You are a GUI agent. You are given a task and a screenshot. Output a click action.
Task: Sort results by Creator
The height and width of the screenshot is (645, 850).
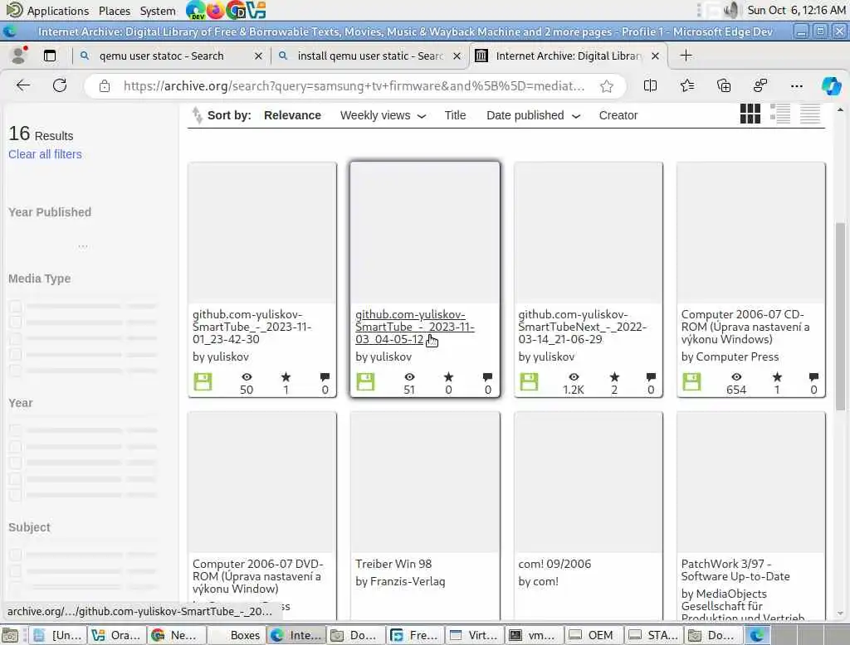click(x=618, y=115)
